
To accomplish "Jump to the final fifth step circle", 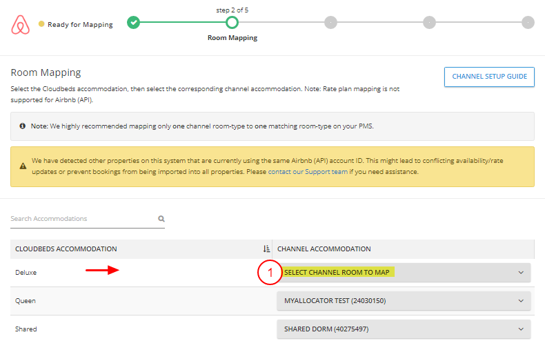I will pyautogui.click(x=528, y=23).
